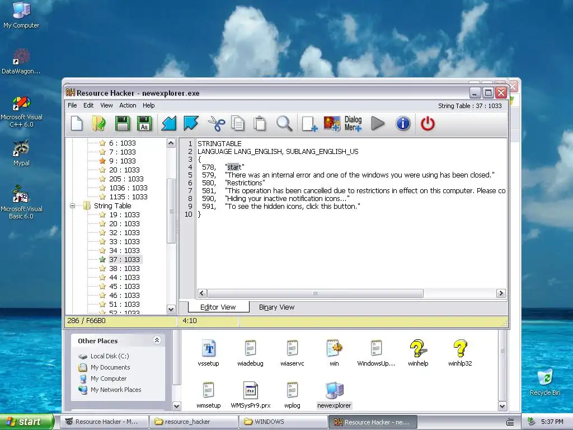
Task: Select tree item 205 : 1033
Action: click(x=126, y=179)
